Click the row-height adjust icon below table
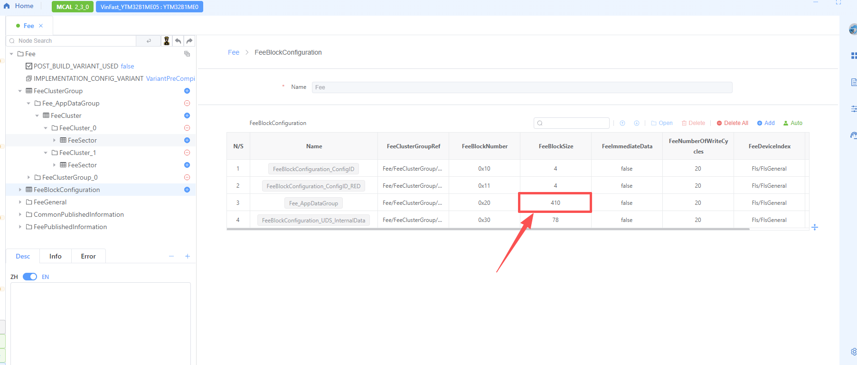The height and width of the screenshot is (365, 857). tap(815, 227)
